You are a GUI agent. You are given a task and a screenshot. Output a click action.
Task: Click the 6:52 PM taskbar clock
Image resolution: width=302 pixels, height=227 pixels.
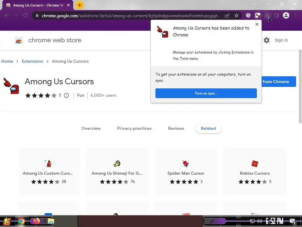274,221
